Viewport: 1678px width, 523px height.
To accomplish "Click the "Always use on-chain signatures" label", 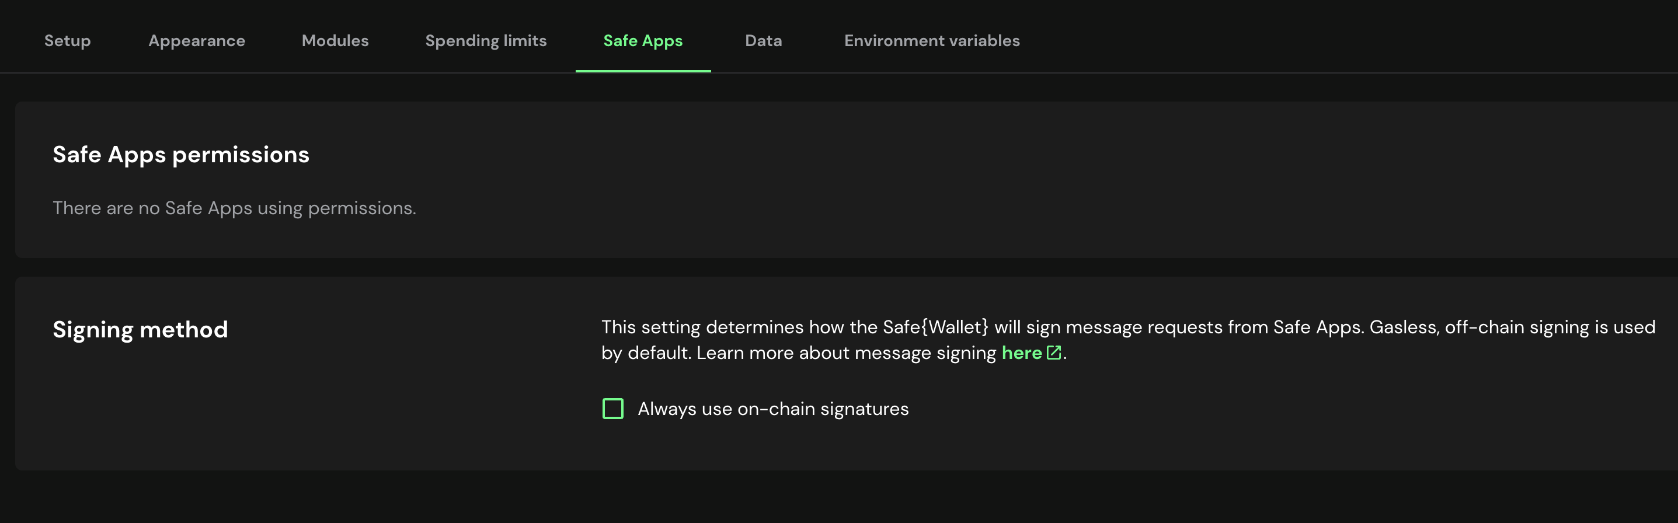I will [772, 409].
